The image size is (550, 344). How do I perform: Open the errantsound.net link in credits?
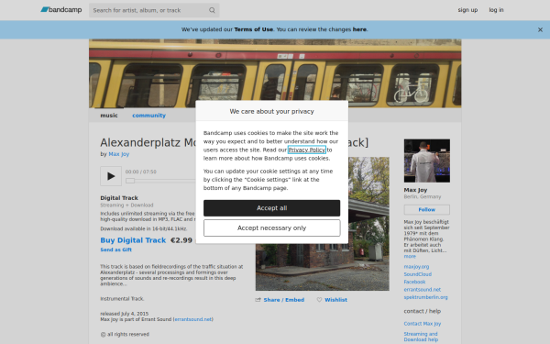tap(192, 319)
